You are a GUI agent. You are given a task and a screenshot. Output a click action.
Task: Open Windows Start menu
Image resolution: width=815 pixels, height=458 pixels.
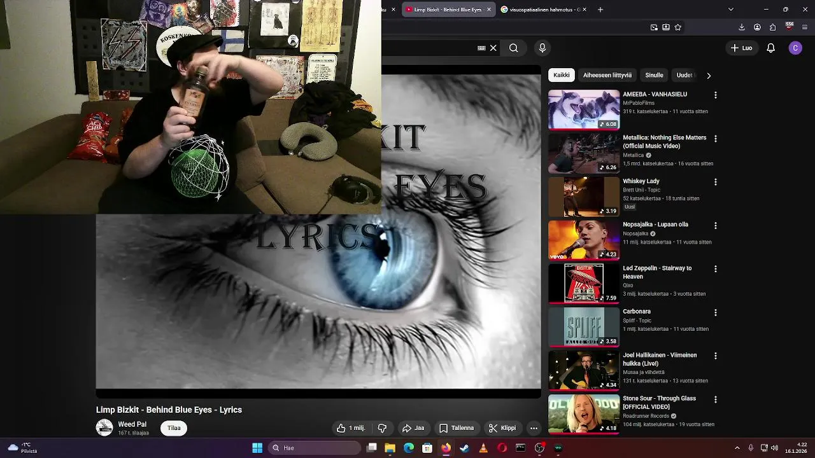[x=257, y=448]
